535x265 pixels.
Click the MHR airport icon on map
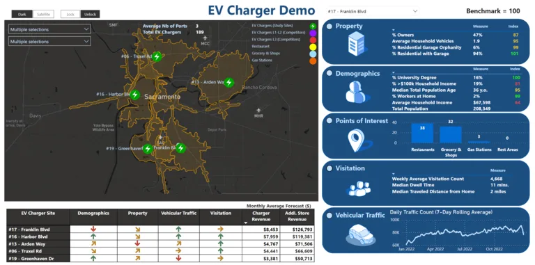coord(258,111)
